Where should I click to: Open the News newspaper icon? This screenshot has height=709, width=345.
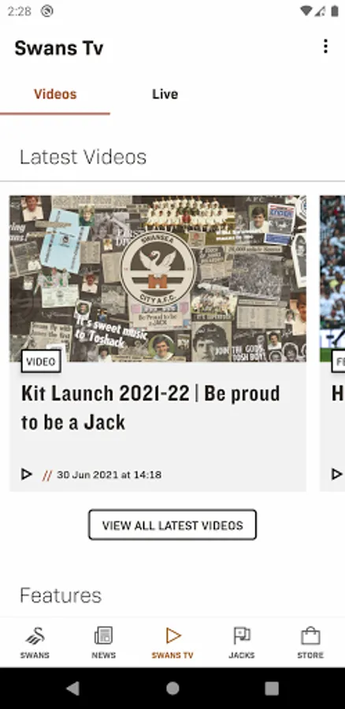click(103, 636)
